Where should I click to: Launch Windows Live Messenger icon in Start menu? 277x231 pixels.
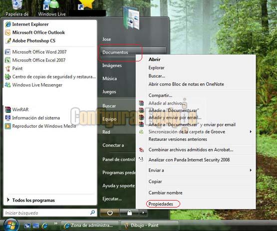[x=8, y=85]
